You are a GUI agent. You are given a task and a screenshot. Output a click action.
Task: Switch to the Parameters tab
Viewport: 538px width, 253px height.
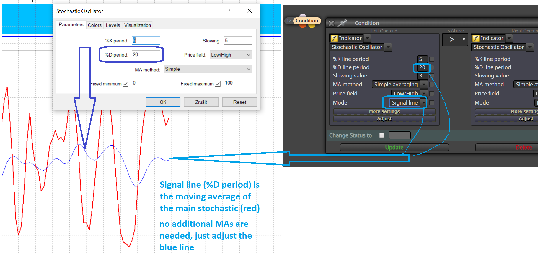click(71, 25)
